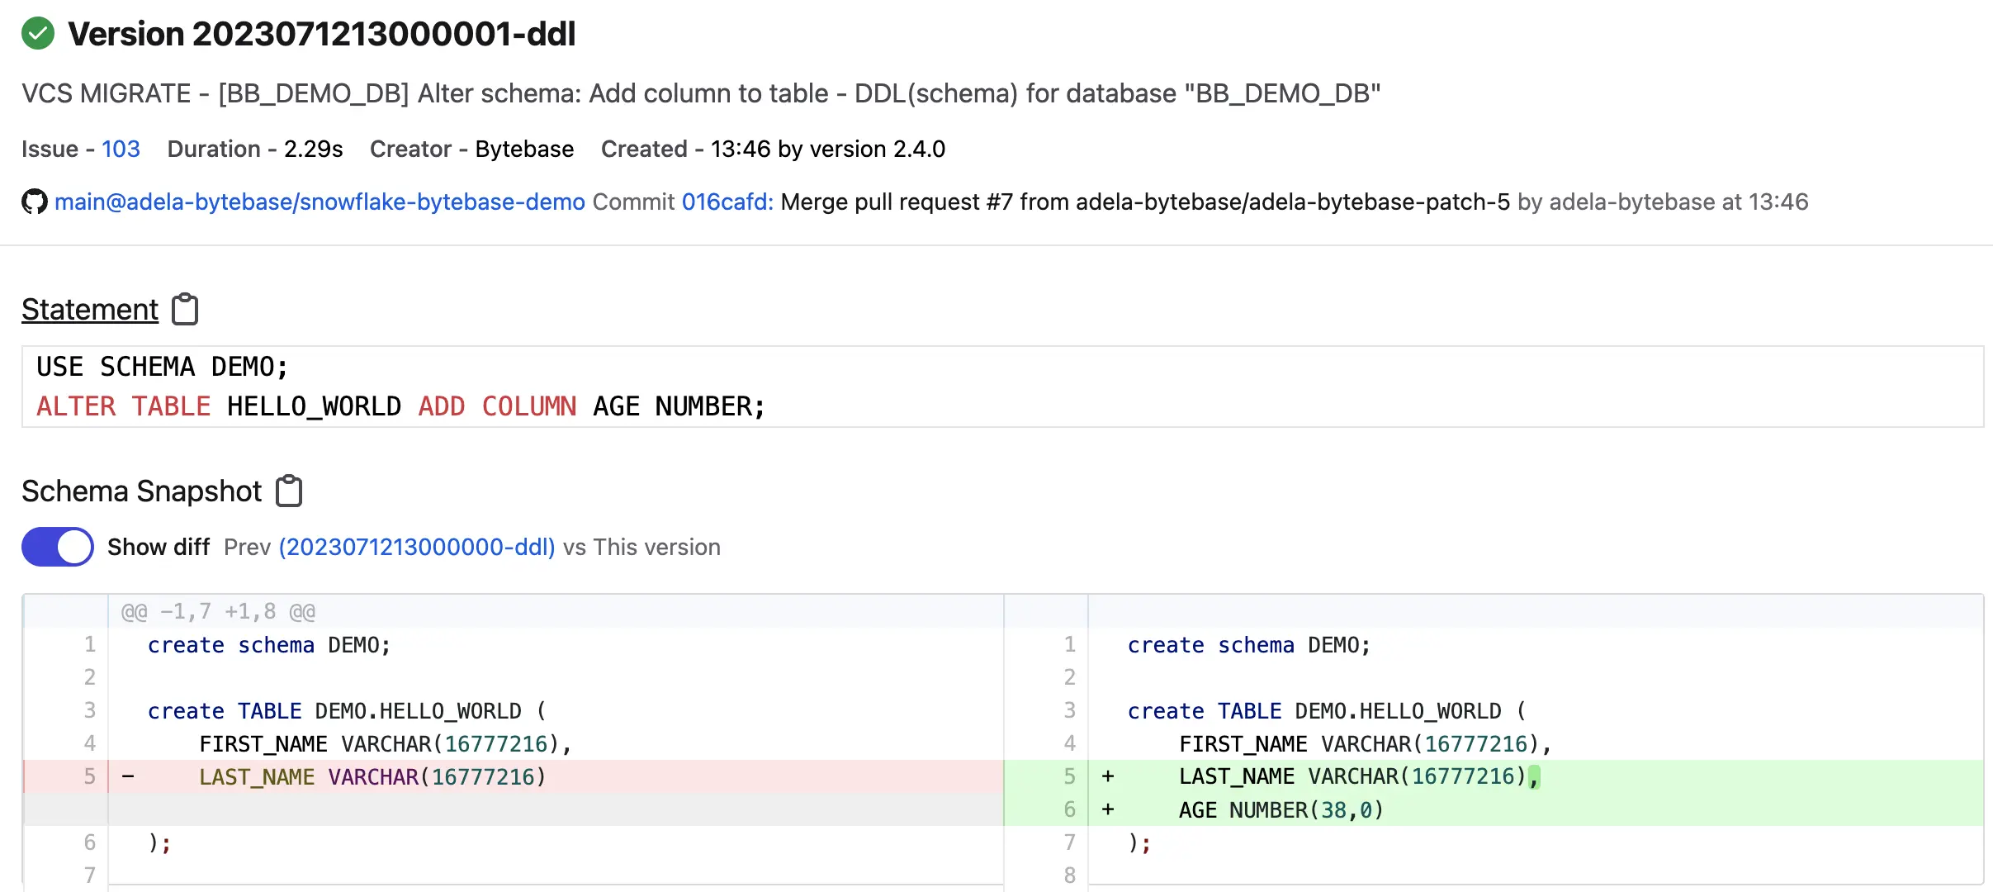
Task: Click the USE SCHEMA DEMO statement line
Action: tap(162, 367)
